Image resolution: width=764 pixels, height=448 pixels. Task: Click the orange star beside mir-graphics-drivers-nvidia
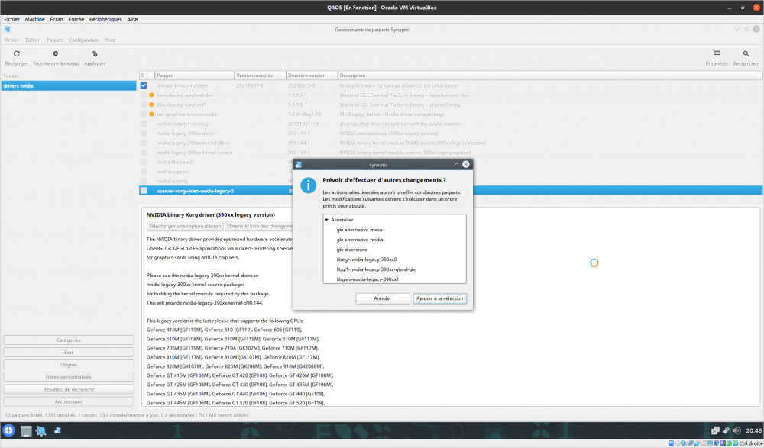click(151, 114)
